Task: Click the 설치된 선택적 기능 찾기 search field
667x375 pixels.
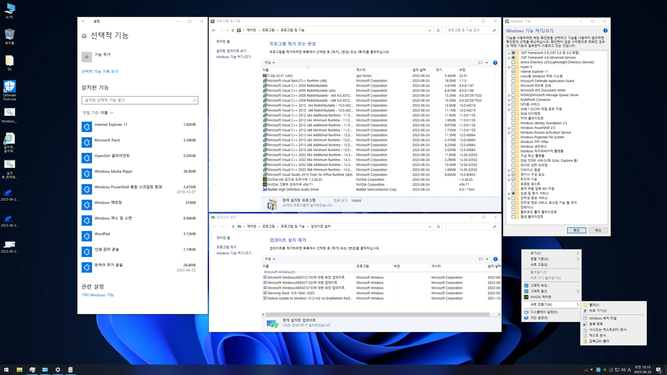Action: [139, 100]
